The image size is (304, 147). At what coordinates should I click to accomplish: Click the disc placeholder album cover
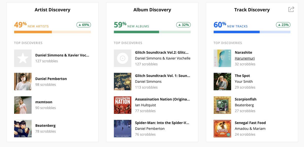point(123,58)
